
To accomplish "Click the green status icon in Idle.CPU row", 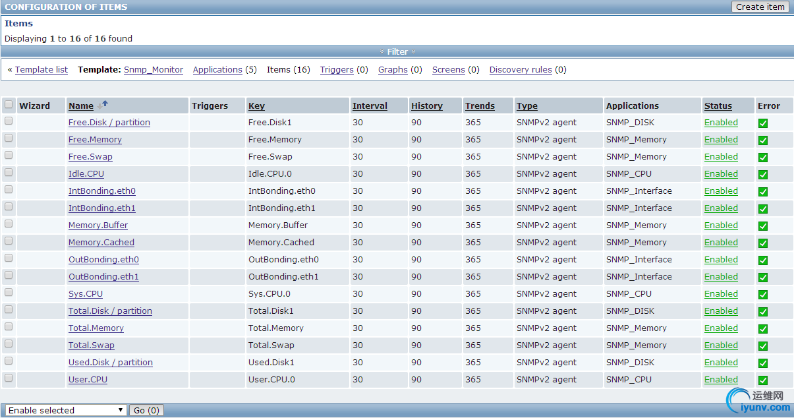I will (x=763, y=174).
